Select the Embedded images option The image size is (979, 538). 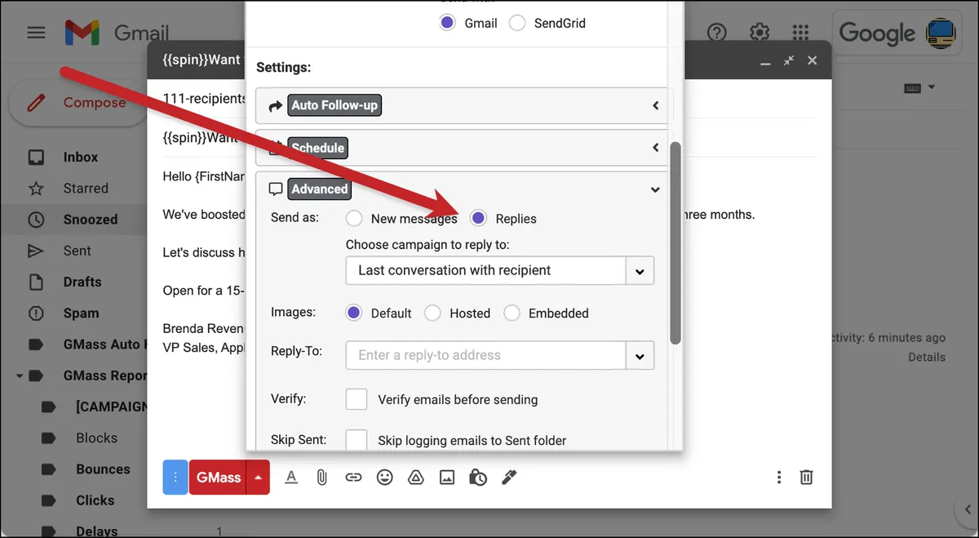(x=512, y=313)
